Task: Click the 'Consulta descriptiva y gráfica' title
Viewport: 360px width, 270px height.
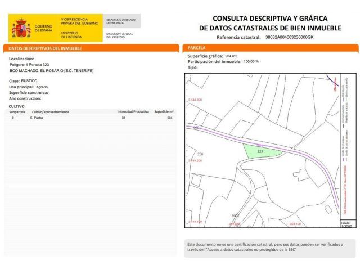Action: pos(270,18)
